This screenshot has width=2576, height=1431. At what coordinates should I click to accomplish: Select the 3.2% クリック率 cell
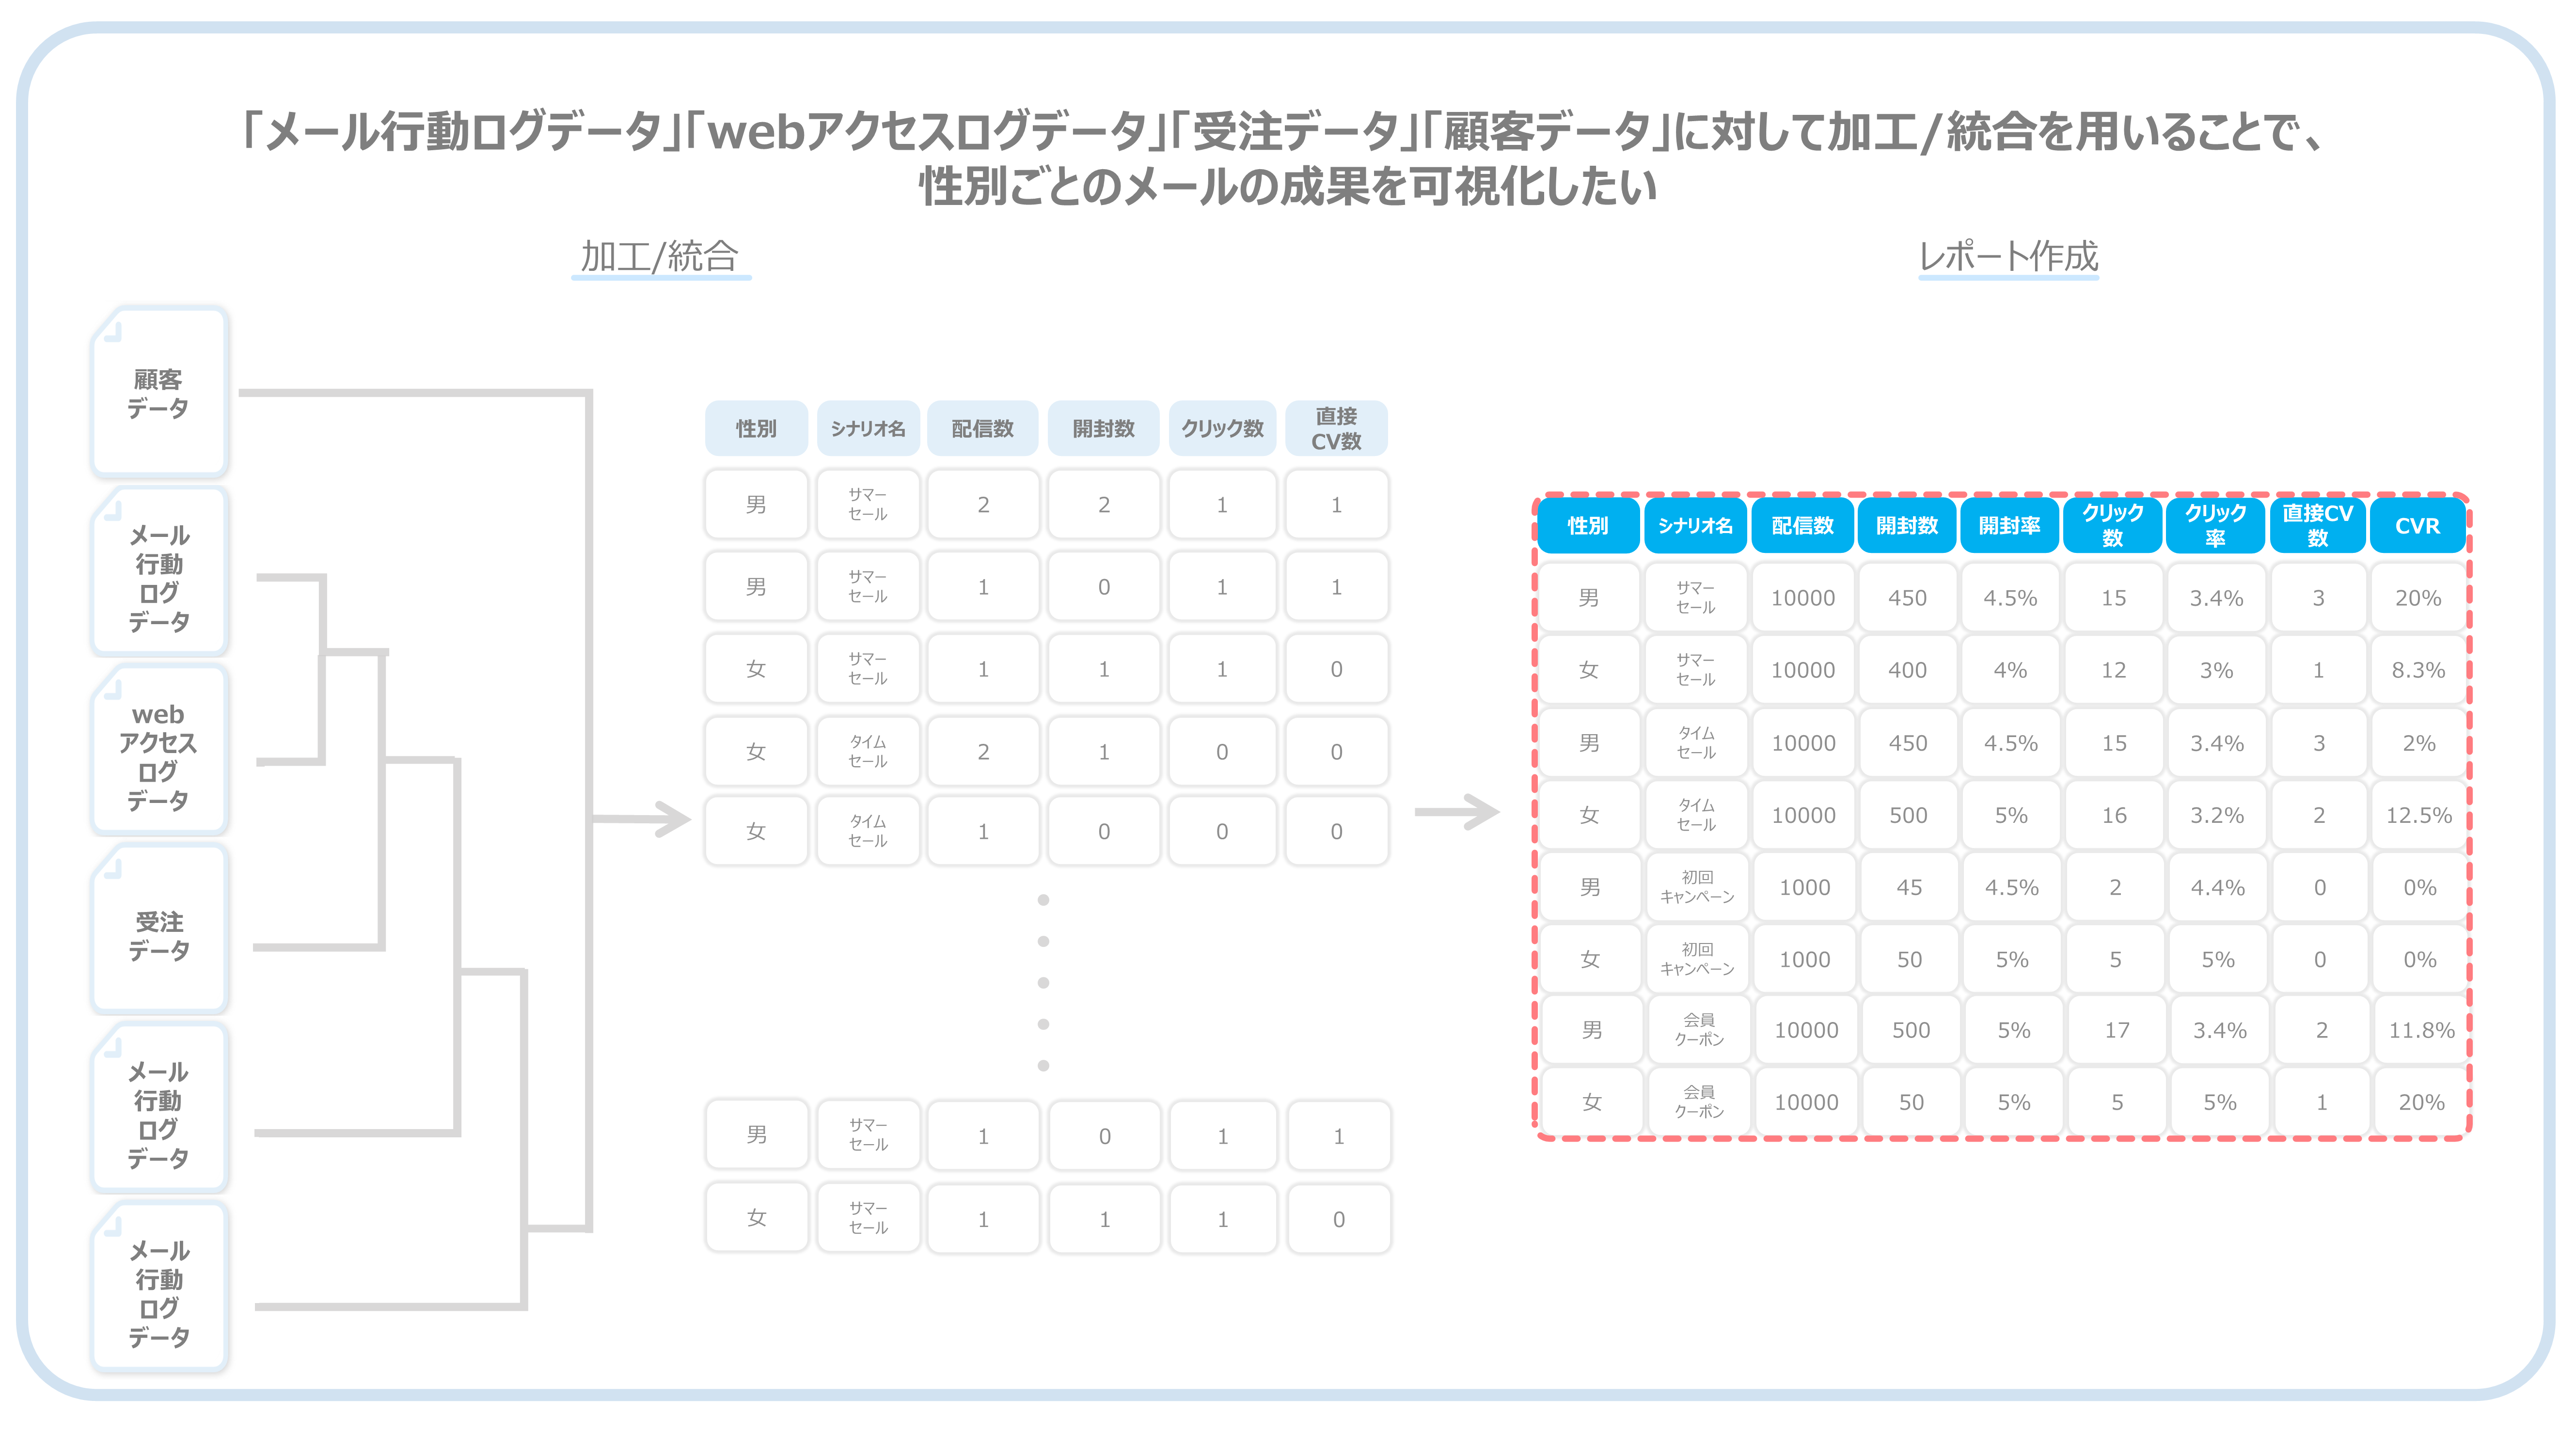2217,815
